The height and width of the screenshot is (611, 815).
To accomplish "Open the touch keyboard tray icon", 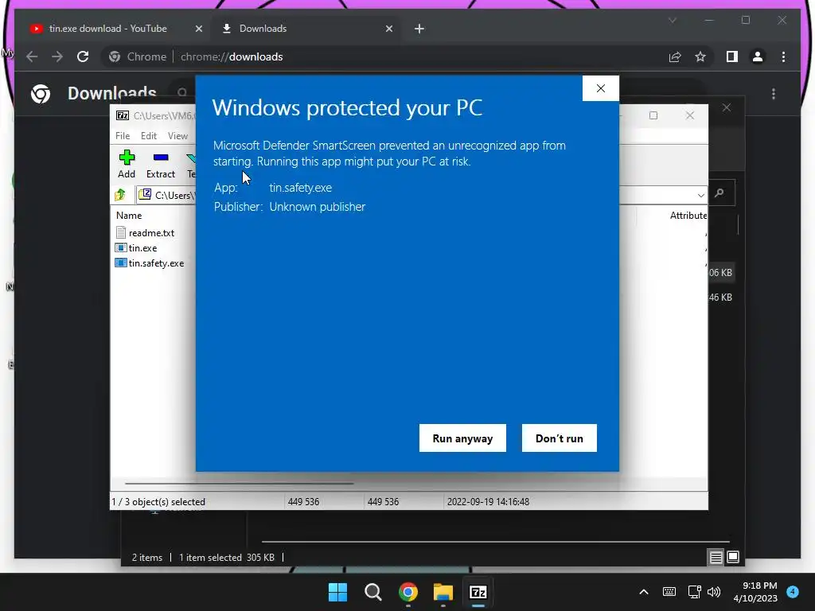I will (x=669, y=592).
